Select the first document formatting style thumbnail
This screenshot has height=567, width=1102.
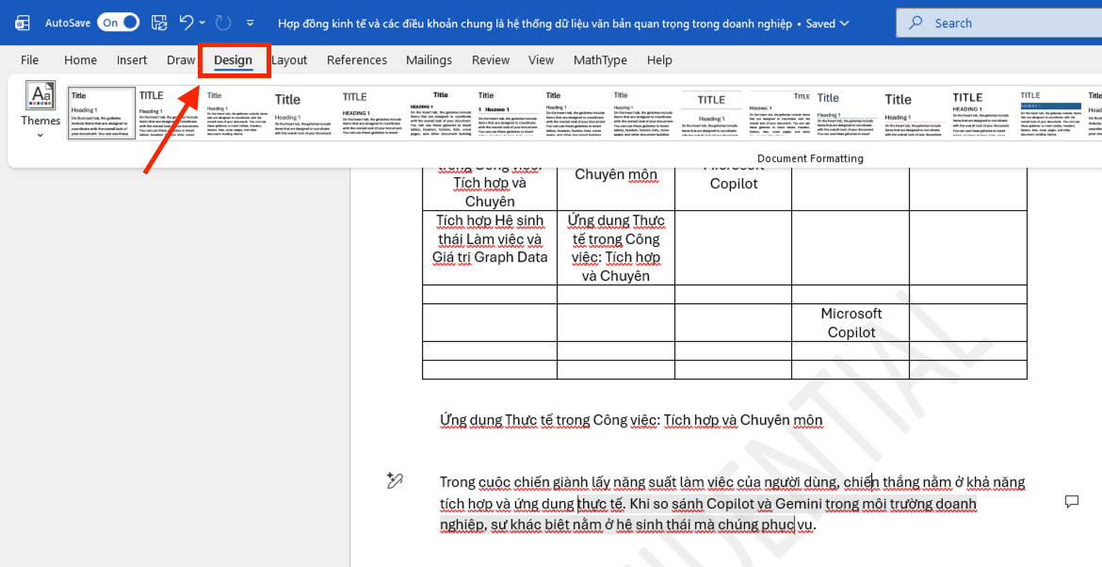point(102,113)
